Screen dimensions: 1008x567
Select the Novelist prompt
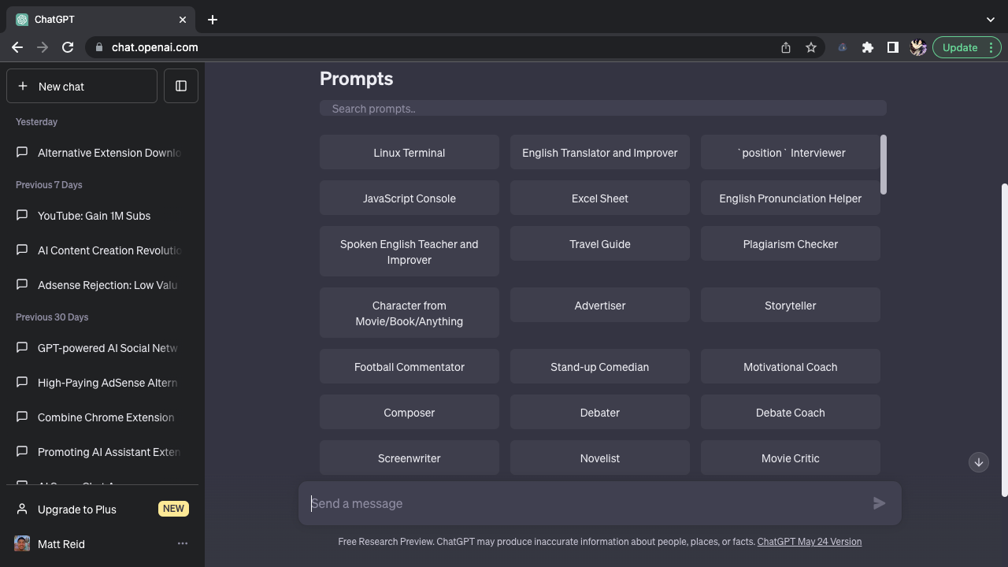(x=600, y=458)
